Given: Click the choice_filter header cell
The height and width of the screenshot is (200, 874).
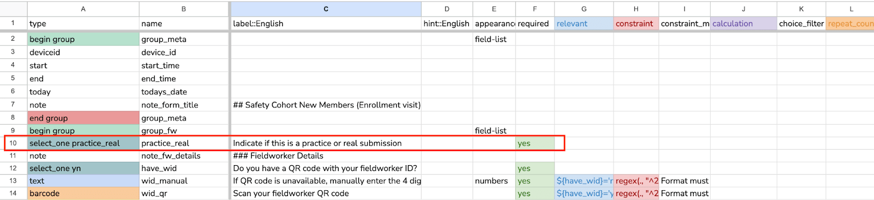Looking at the screenshot, I should (x=801, y=23).
